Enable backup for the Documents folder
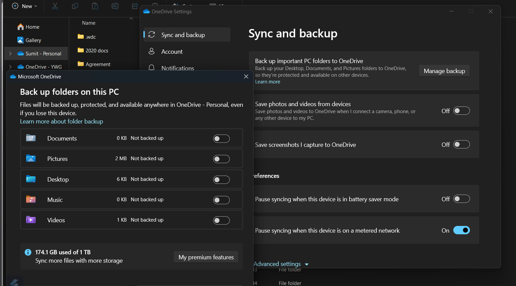Viewport: 516px width, 286px height. point(221,138)
